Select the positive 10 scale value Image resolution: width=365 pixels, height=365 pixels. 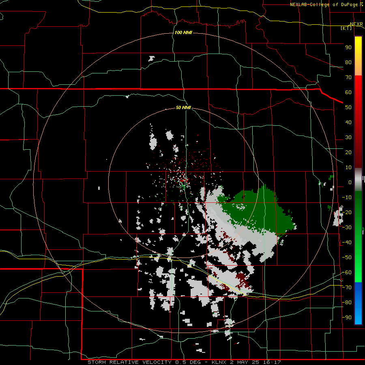[x=348, y=167]
